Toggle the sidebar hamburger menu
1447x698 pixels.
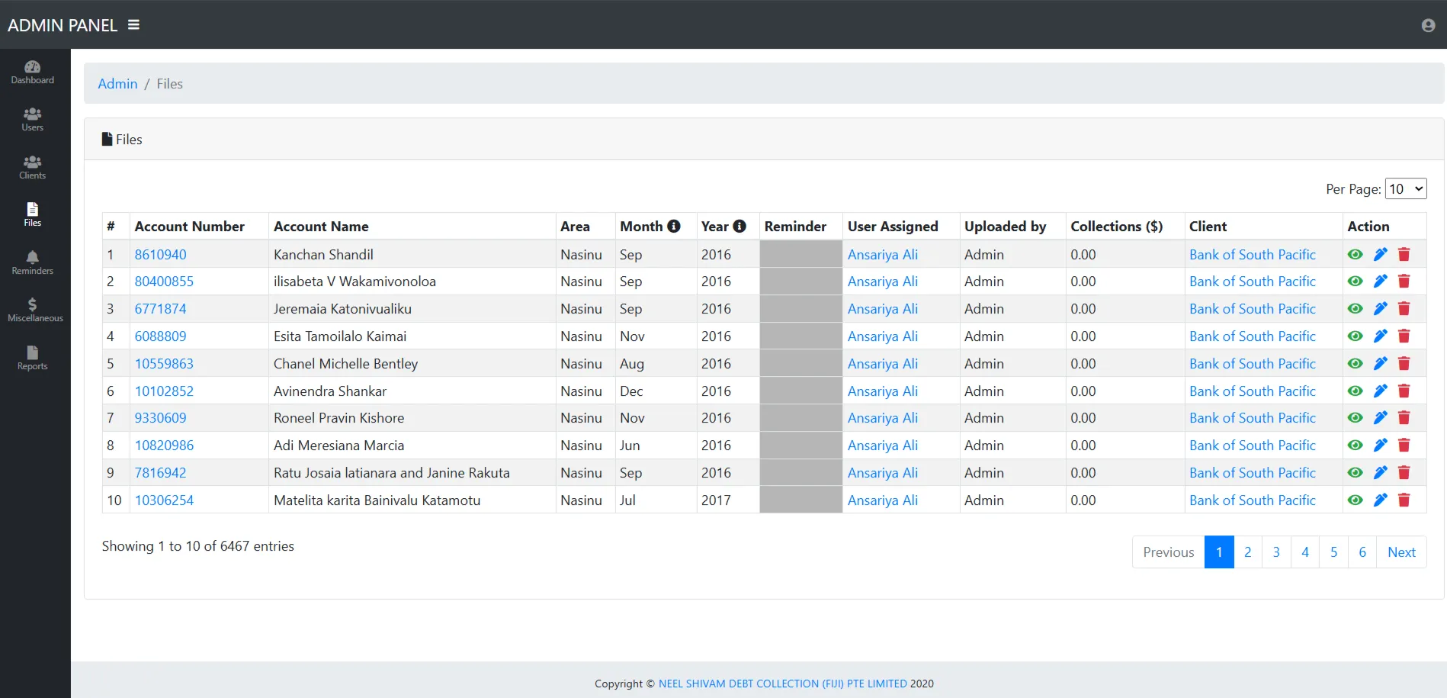(133, 25)
